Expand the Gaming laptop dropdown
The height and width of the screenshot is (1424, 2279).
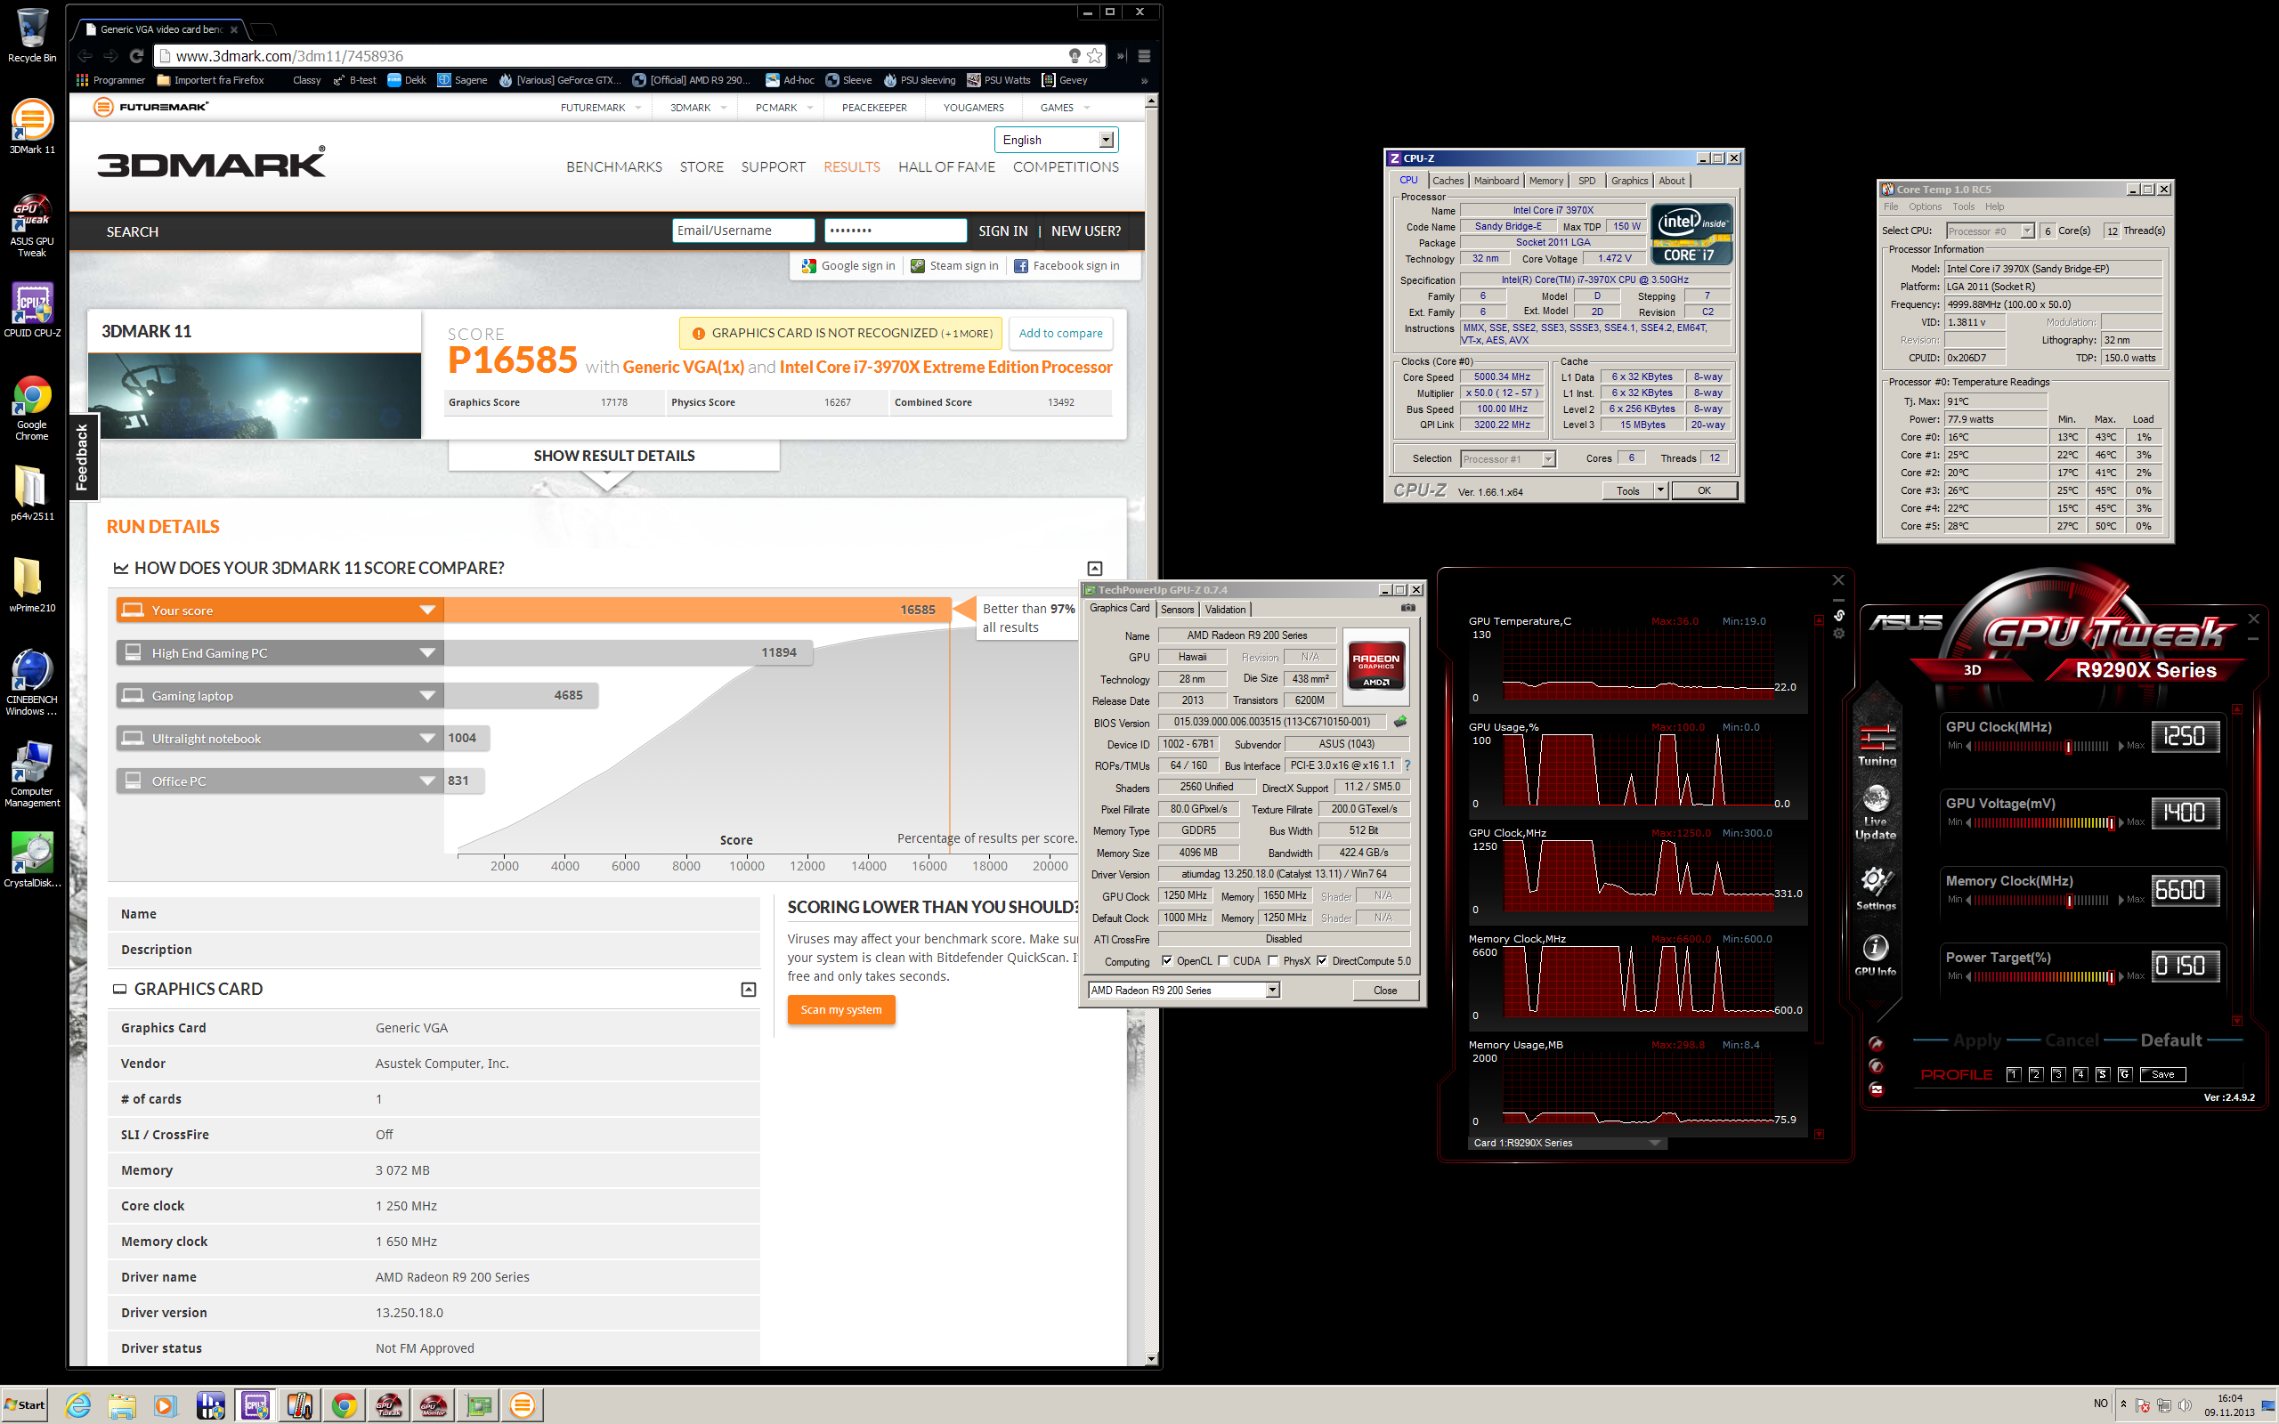426,695
